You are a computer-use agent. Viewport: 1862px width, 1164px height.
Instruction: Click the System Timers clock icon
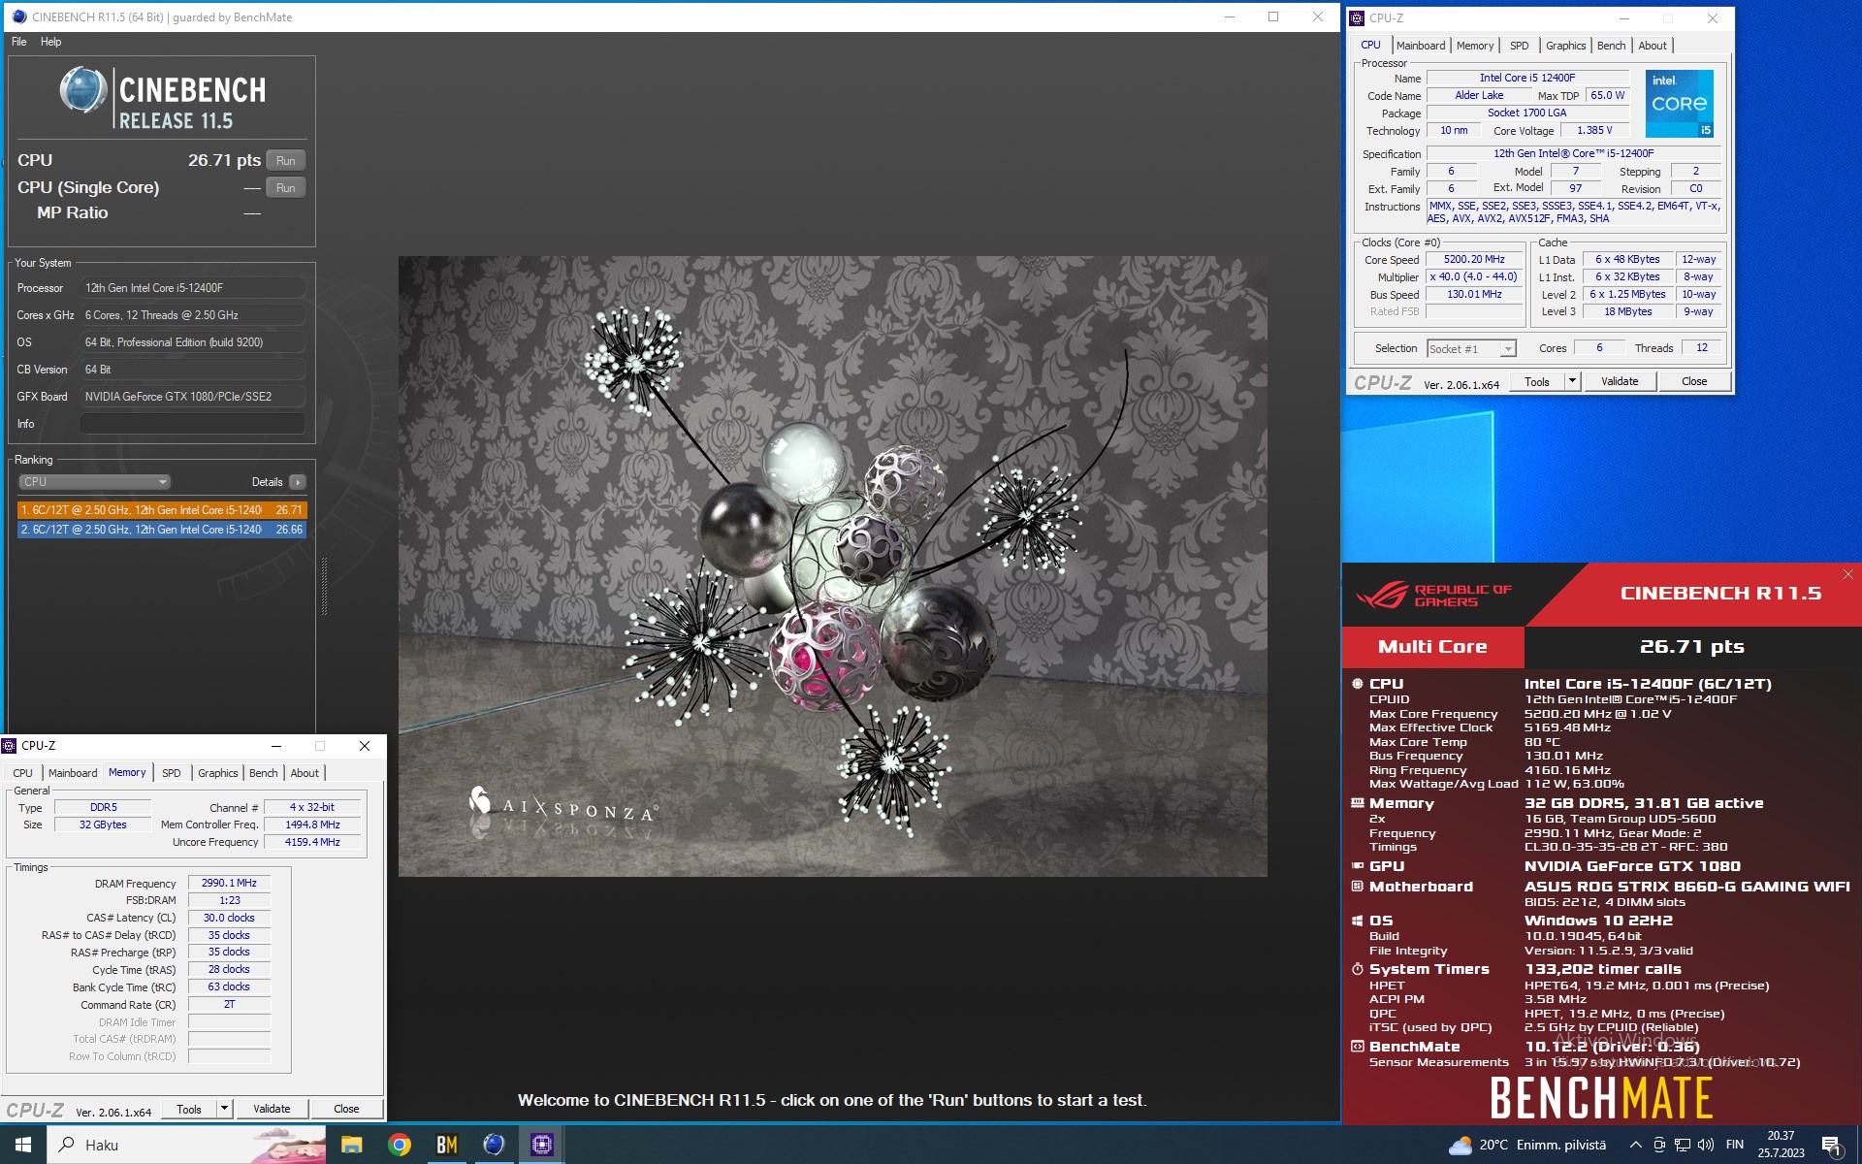[1357, 969]
